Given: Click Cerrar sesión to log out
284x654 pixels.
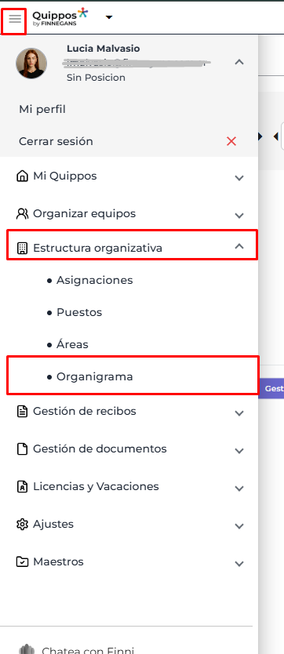Looking at the screenshot, I should pyautogui.click(x=56, y=141).
